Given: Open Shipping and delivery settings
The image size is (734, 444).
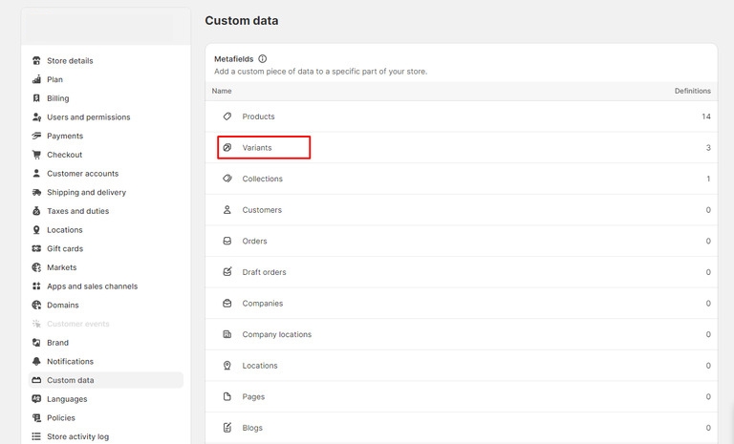Looking at the screenshot, I should click(86, 193).
